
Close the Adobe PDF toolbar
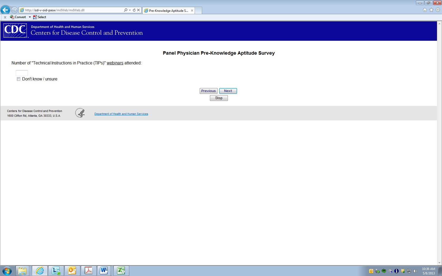point(5,17)
